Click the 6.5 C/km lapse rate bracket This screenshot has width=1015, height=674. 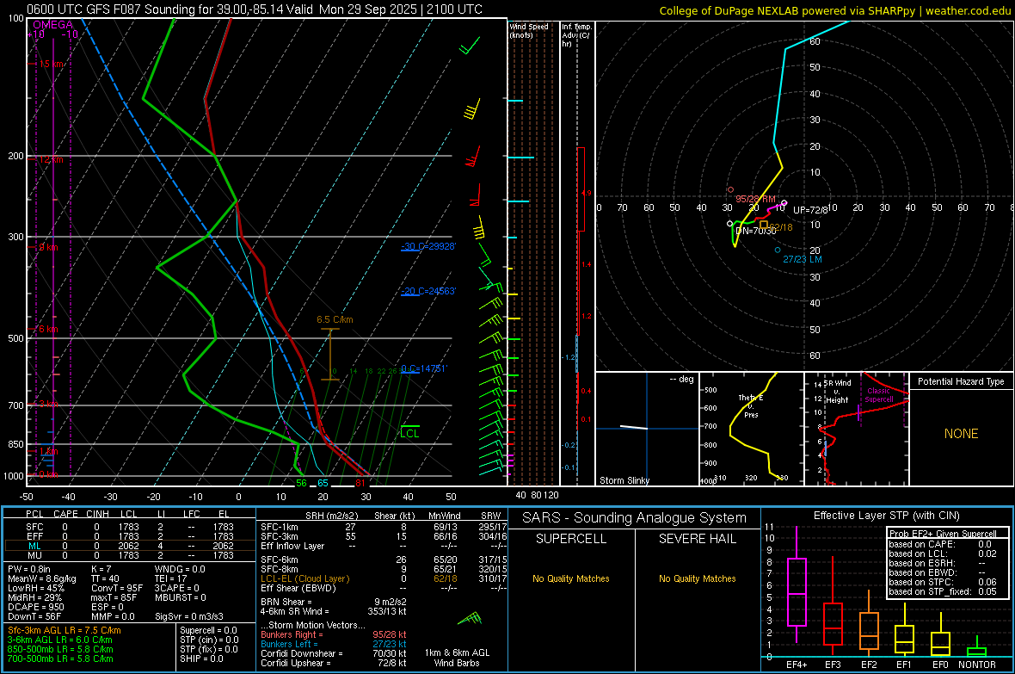tap(330, 354)
